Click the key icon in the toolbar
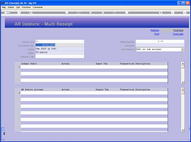The image size is (191, 142). click(x=7, y=13)
